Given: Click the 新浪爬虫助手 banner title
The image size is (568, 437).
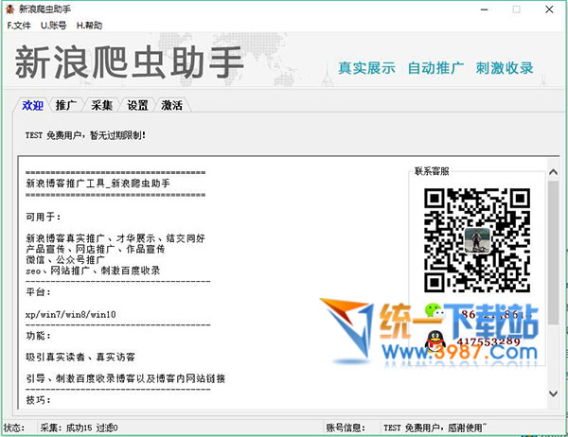Looking at the screenshot, I should point(130,62).
